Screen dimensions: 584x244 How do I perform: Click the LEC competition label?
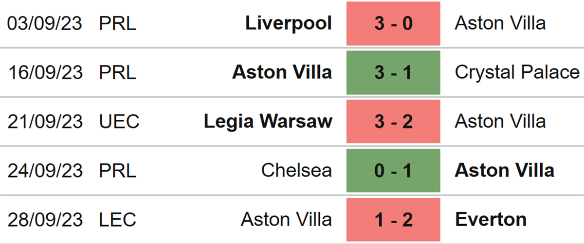[118, 219]
